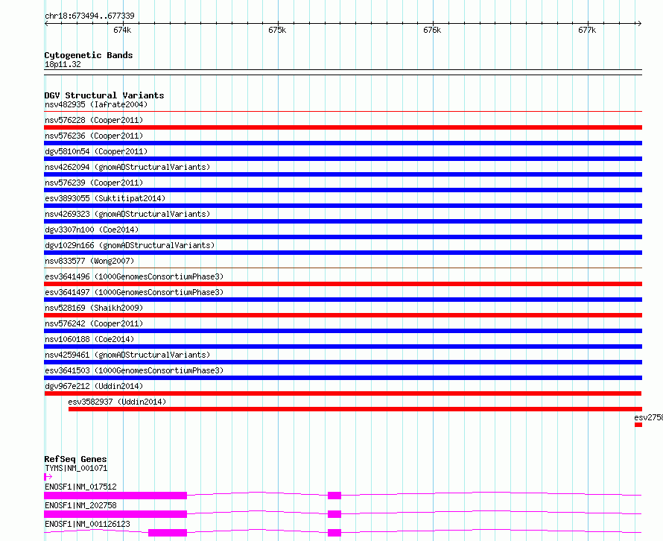
Task: Click esv3582937 (Uddin2014) label
Action: [x=117, y=402]
